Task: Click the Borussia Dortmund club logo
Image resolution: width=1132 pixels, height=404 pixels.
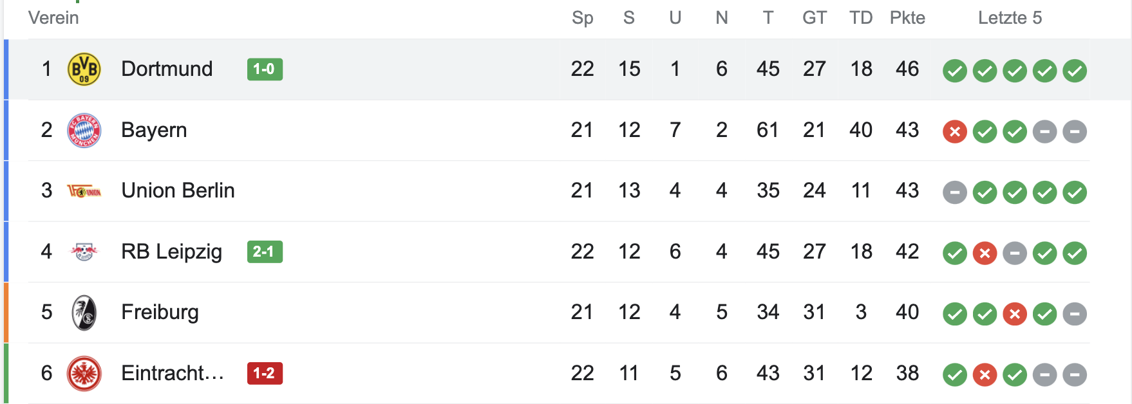Action: [84, 69]
